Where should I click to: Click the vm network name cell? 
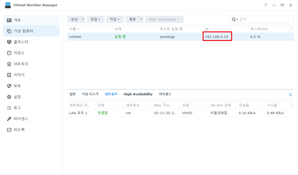(x=128, y=113)
